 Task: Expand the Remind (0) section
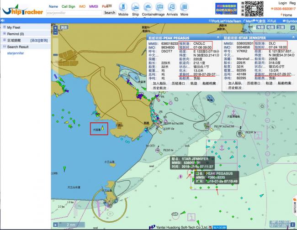click(x=4, y=34)
